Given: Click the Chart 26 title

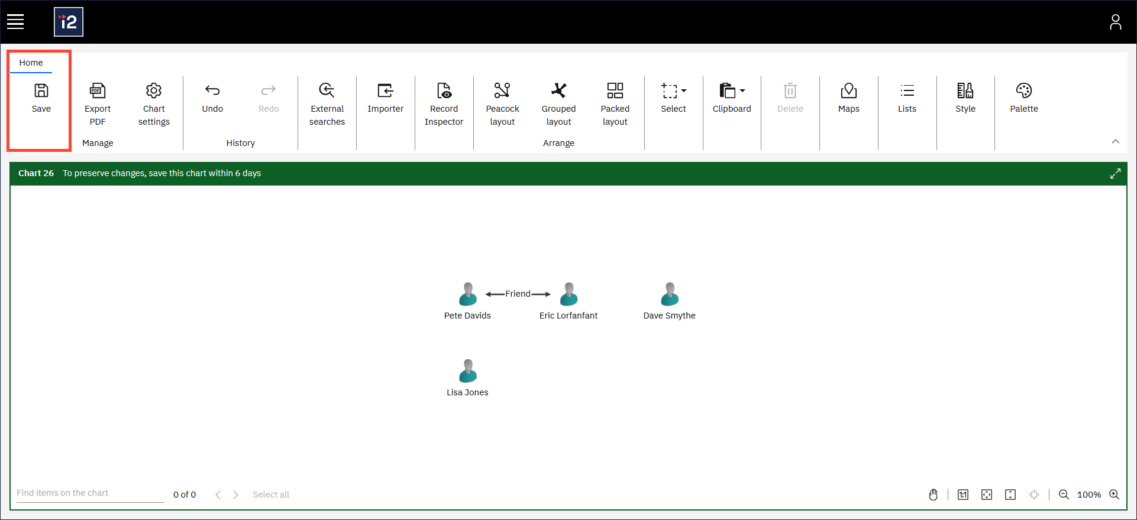Looking at the screenshot, I should 36,173.
